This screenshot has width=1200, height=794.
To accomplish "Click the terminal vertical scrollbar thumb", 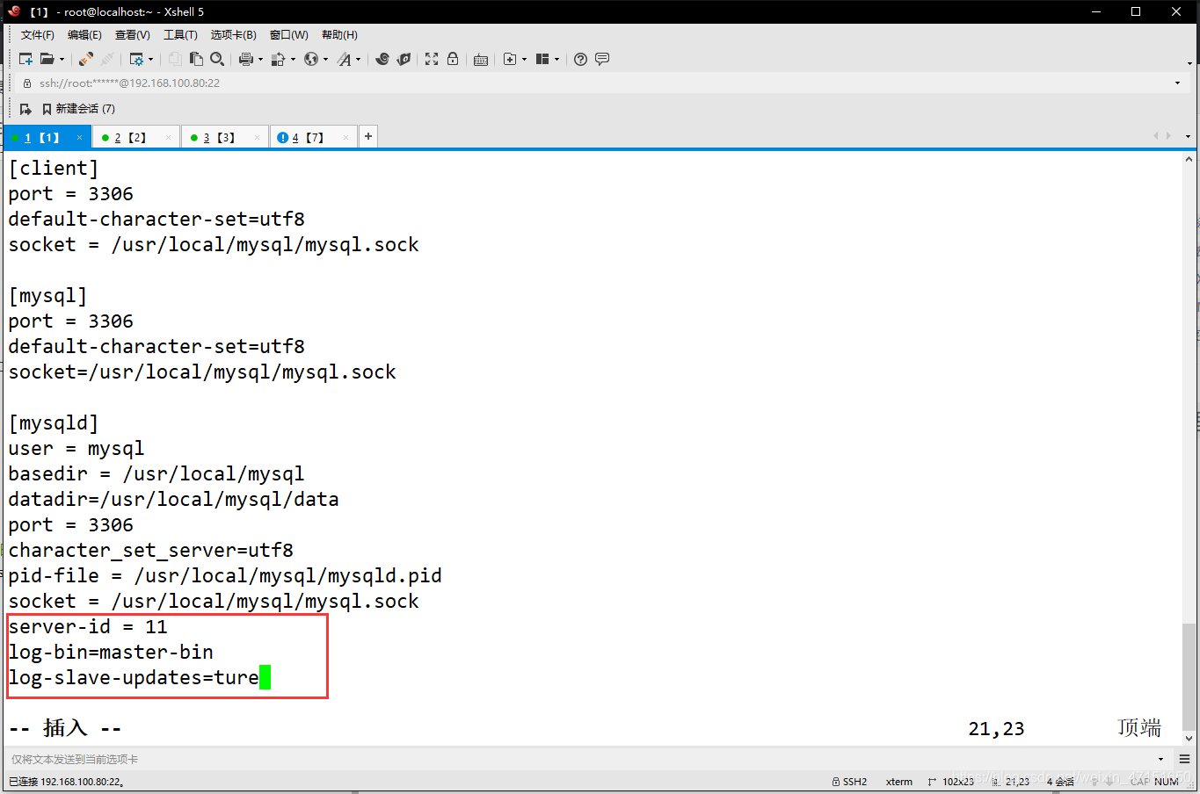I will pyautogui.click(x=1189, y=676).
